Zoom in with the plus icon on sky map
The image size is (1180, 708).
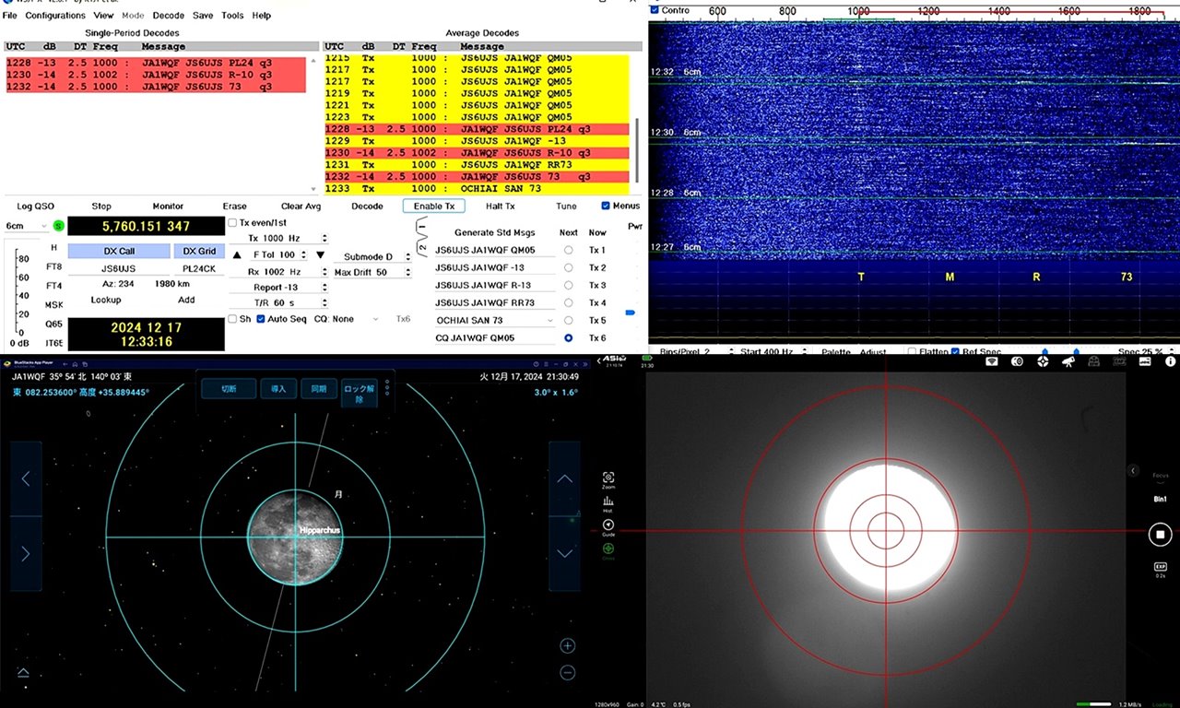[568, 646]
